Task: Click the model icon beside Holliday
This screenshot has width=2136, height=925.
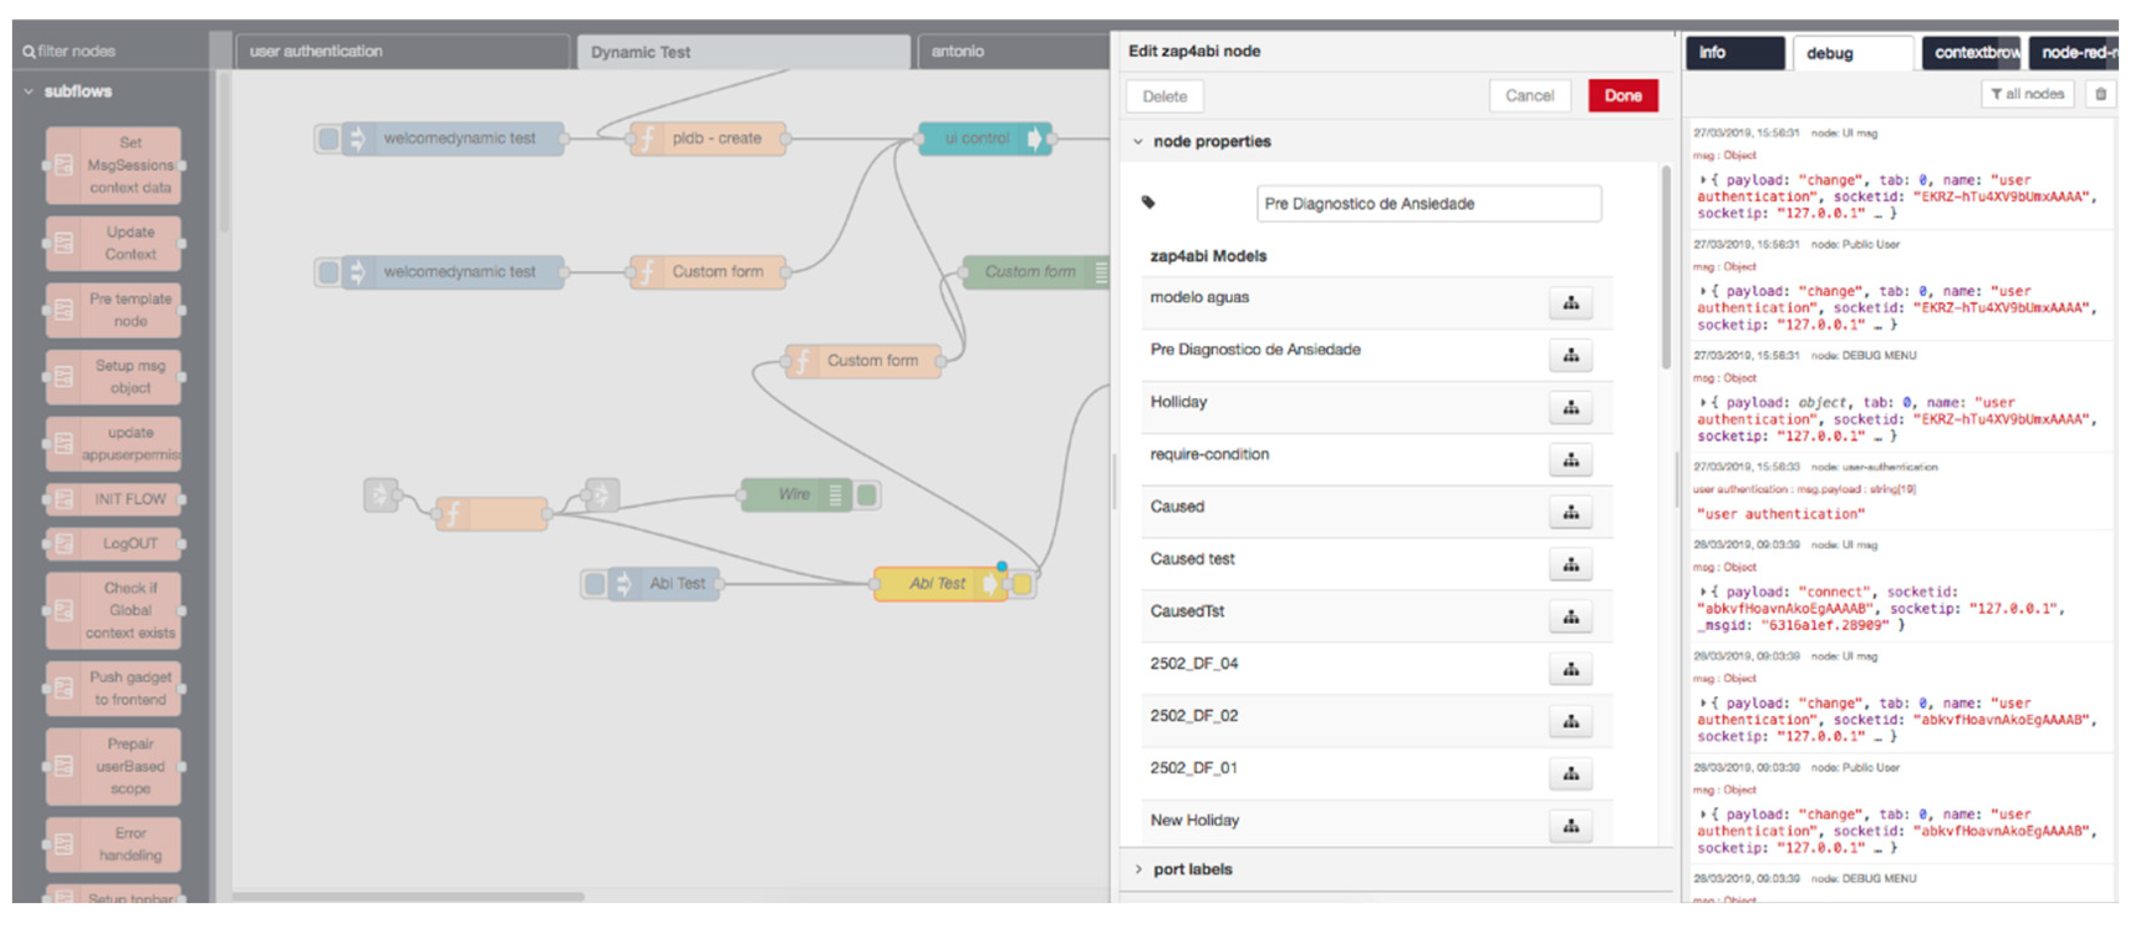Action: [1570, 407]
